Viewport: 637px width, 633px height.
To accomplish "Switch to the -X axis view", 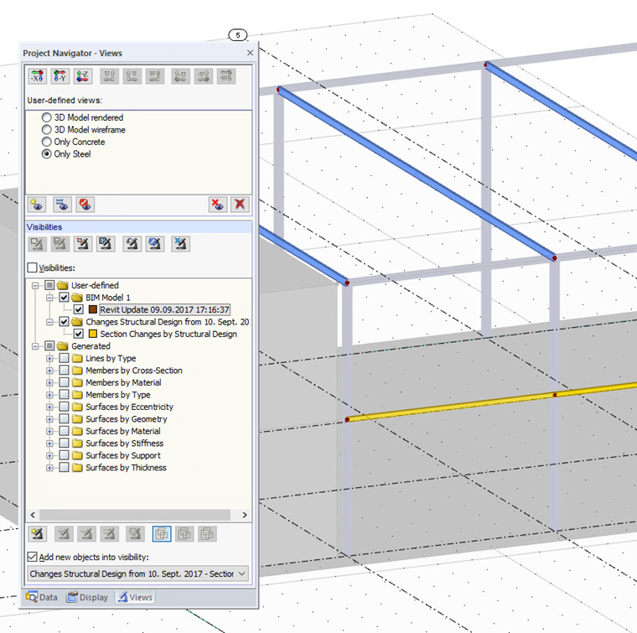I will [38, 76].
